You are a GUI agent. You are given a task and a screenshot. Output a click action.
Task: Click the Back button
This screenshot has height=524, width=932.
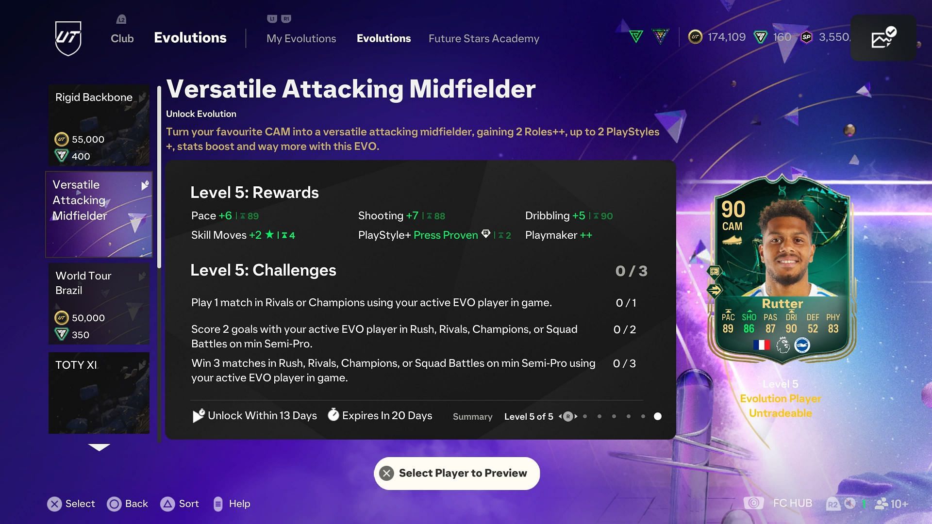coord(126,504)
